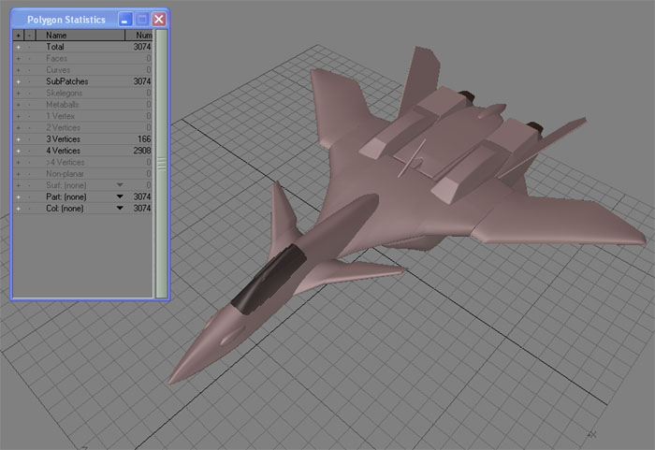Open the Surf (none) dropdown arrow

(120, 185)
